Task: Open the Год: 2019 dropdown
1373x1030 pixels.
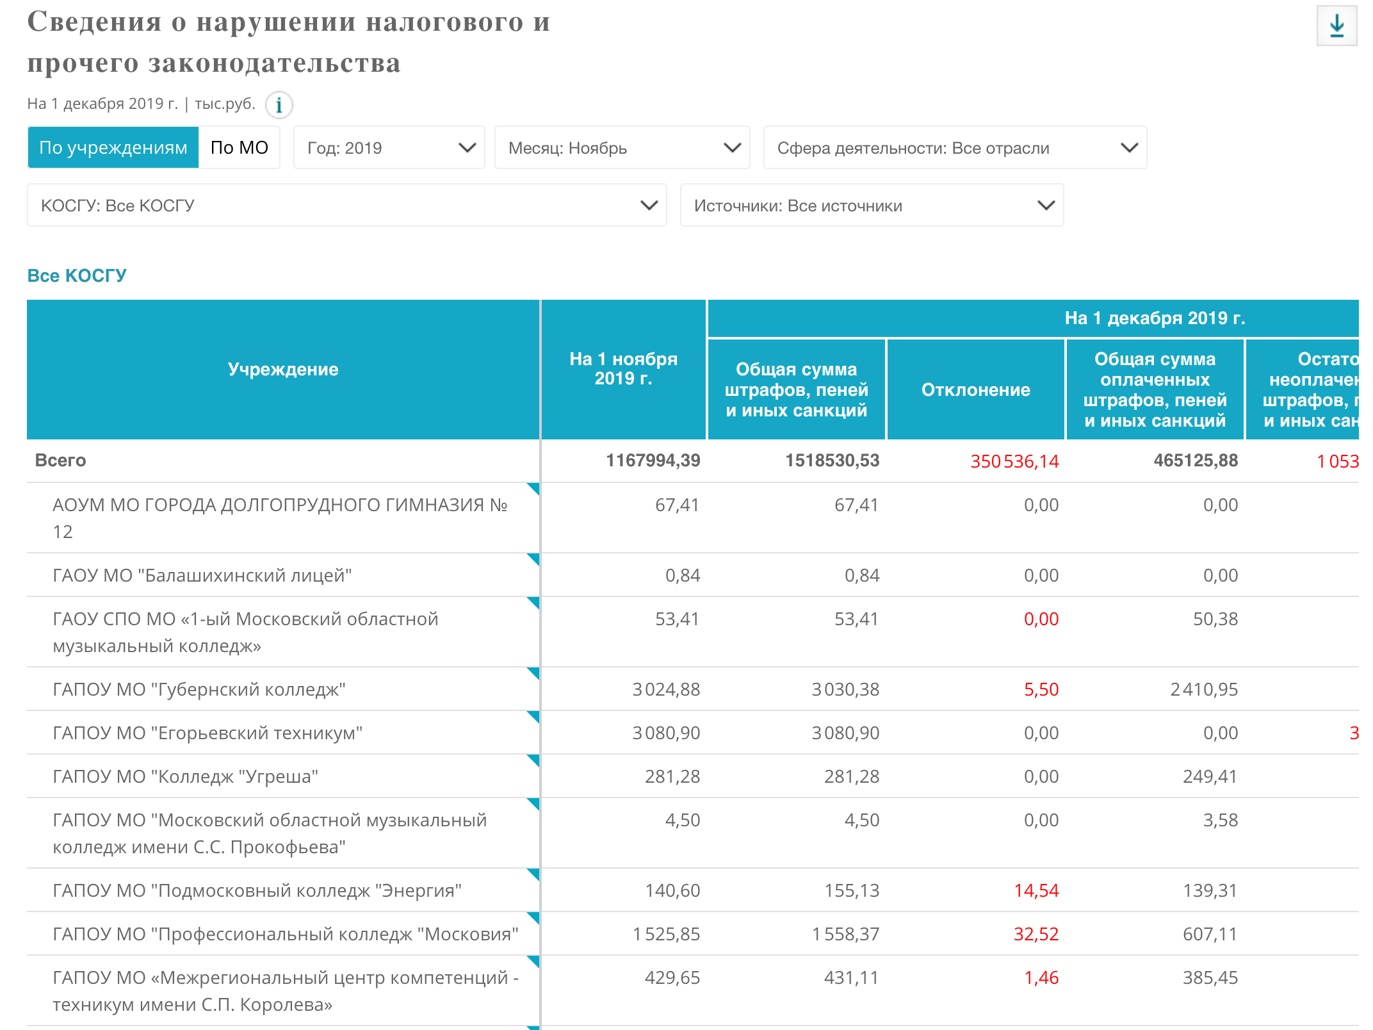Action: click(389, 147)
